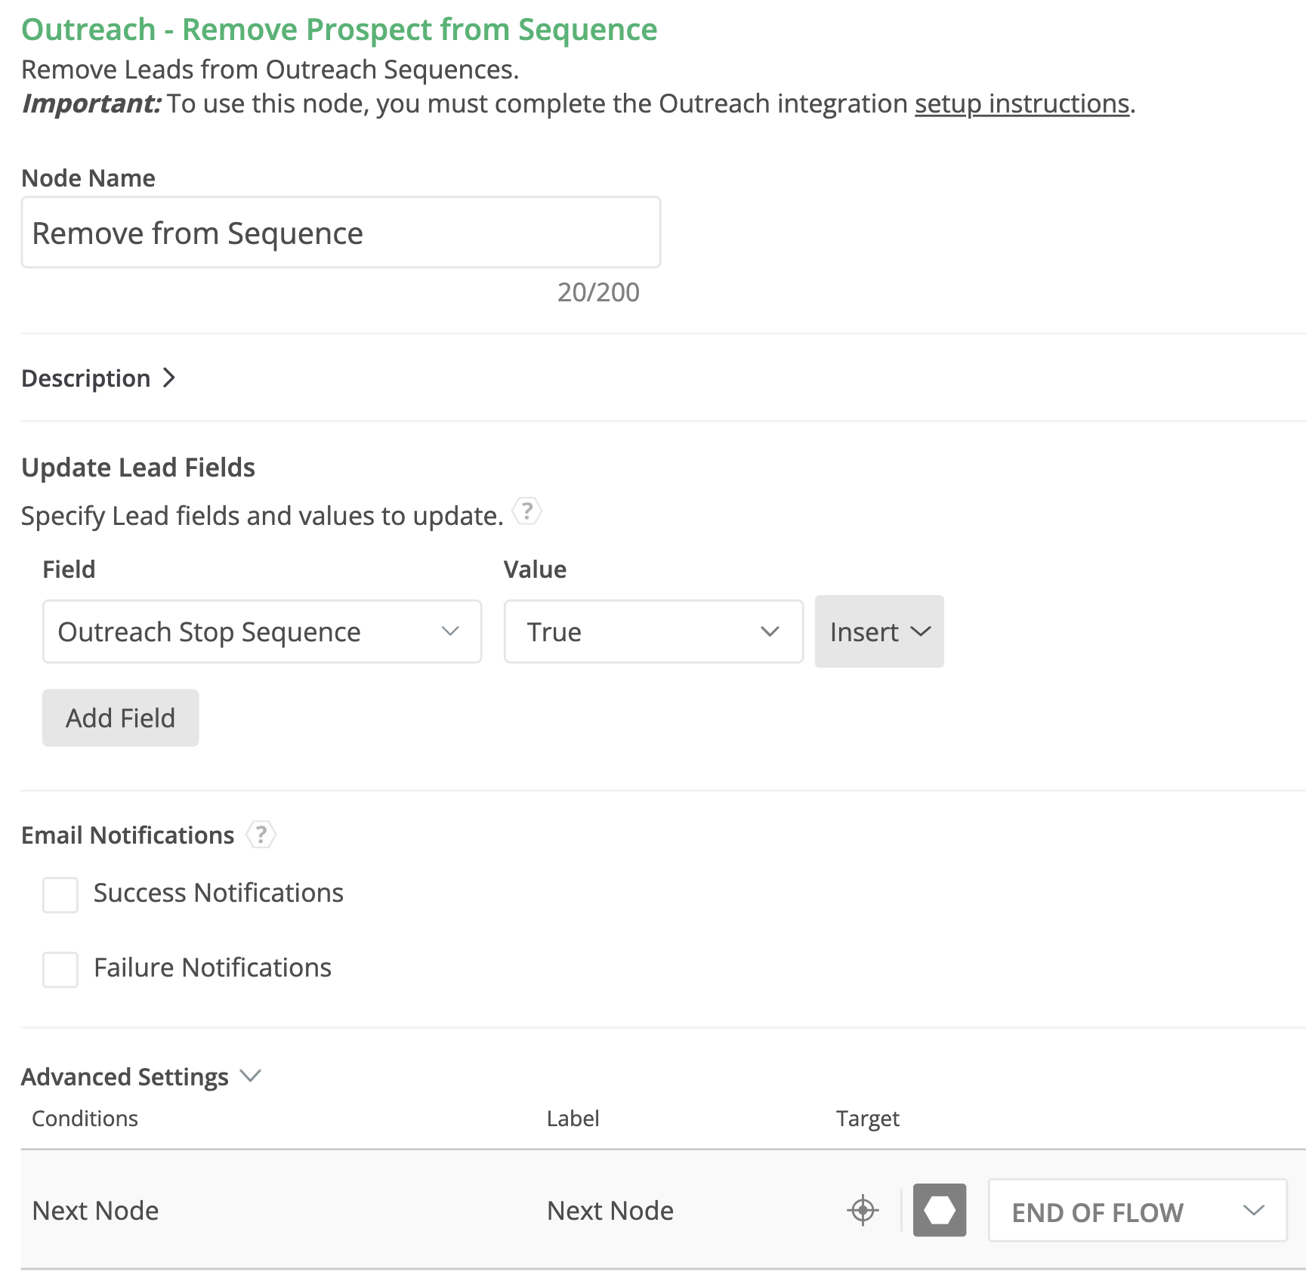Open the True value dropdown
This screenshot has height=1284, width=1306.
coord(653,631)
